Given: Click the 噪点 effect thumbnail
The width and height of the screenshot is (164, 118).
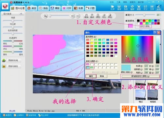Looking at the screenshot, I should click(141, 95).
